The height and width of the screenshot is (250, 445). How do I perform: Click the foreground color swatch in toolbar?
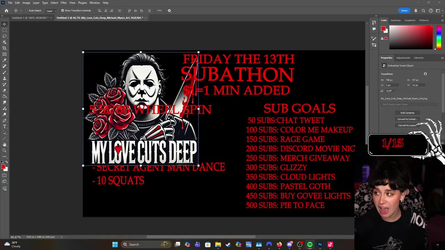(x=3, y=167)
